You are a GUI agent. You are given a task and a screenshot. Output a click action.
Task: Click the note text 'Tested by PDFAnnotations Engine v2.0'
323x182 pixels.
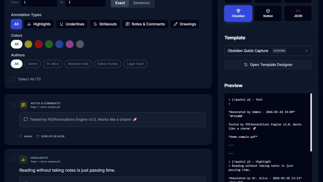[x=63, y=119]
